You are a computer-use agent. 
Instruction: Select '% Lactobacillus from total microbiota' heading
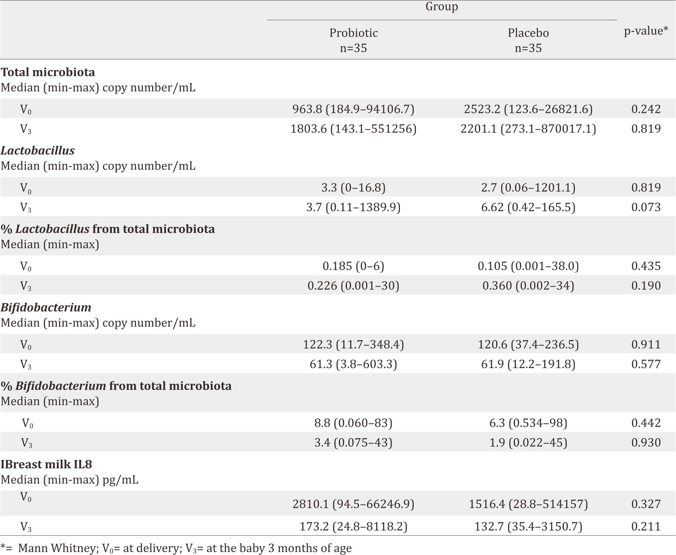[x=108, y=229]
